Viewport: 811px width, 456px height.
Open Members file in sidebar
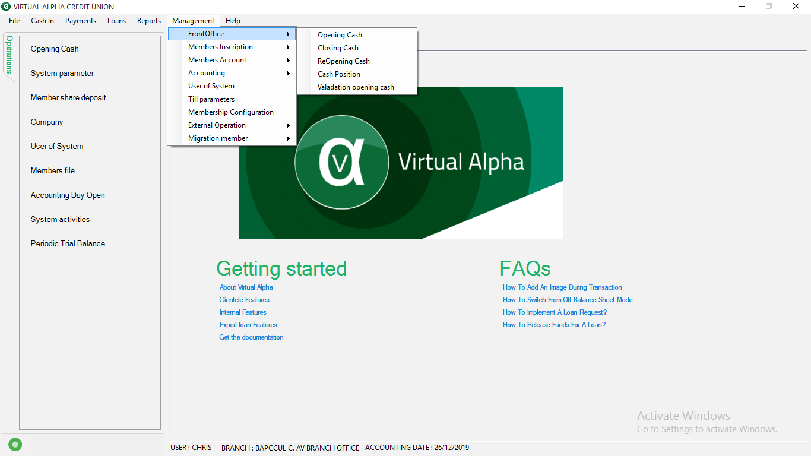coord(53,171)
